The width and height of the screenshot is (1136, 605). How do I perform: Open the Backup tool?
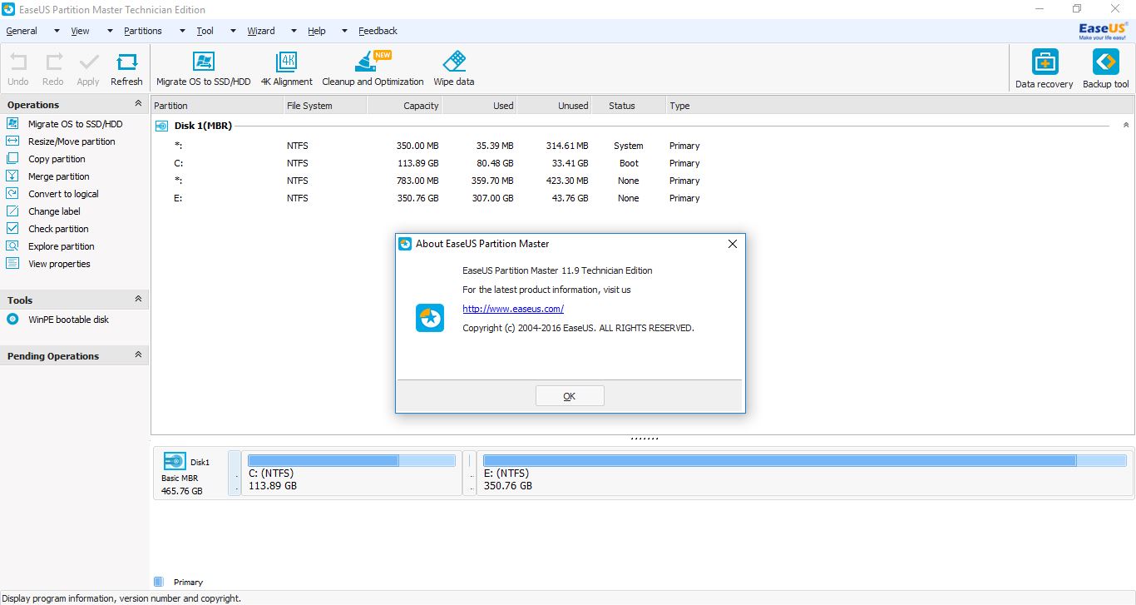point(1106,69)
